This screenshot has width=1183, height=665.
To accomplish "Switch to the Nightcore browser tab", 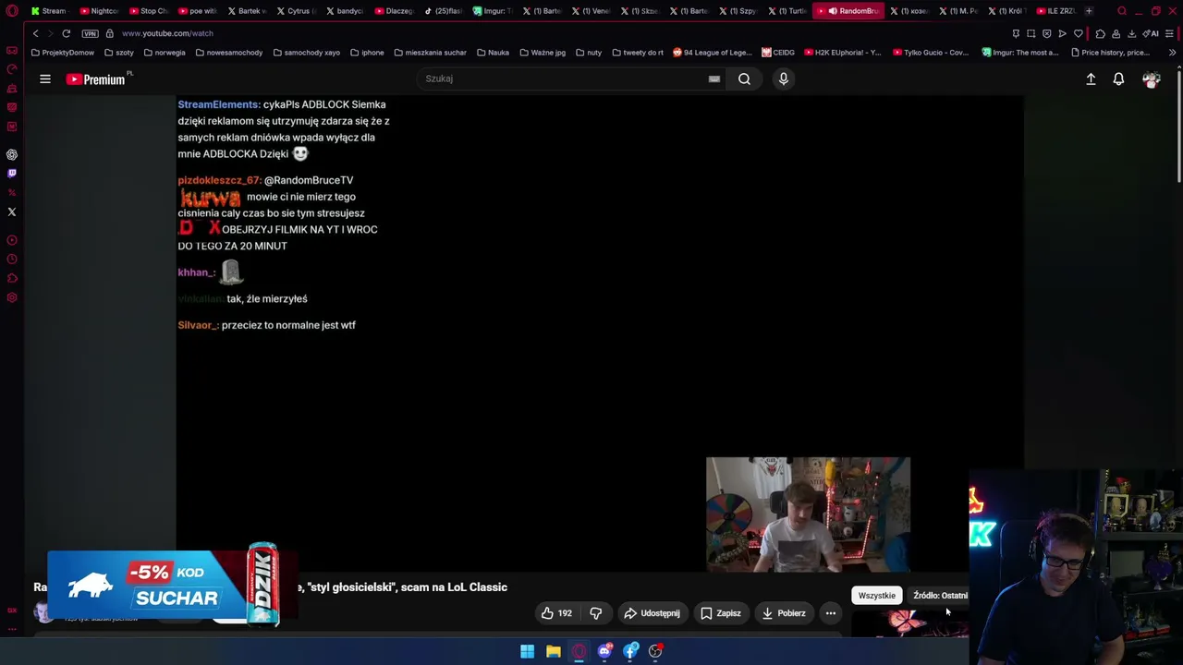I will tap(99, 11).
